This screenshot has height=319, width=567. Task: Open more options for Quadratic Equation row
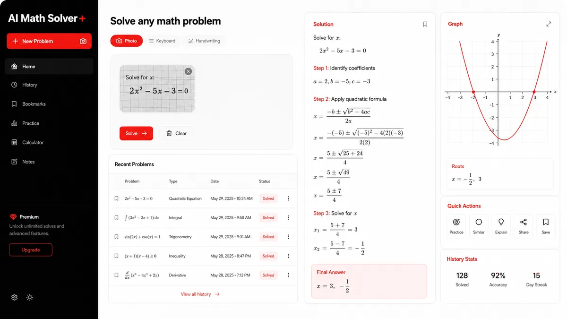click(289, 198)
